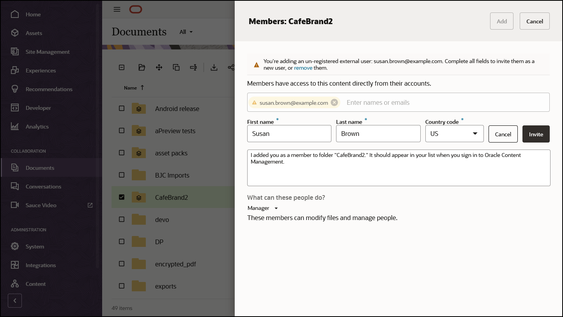Image resolution: width=563 pixels, height=317 pixels.
Task: Click the Download toolbar icon
Action: pos(214,67)
